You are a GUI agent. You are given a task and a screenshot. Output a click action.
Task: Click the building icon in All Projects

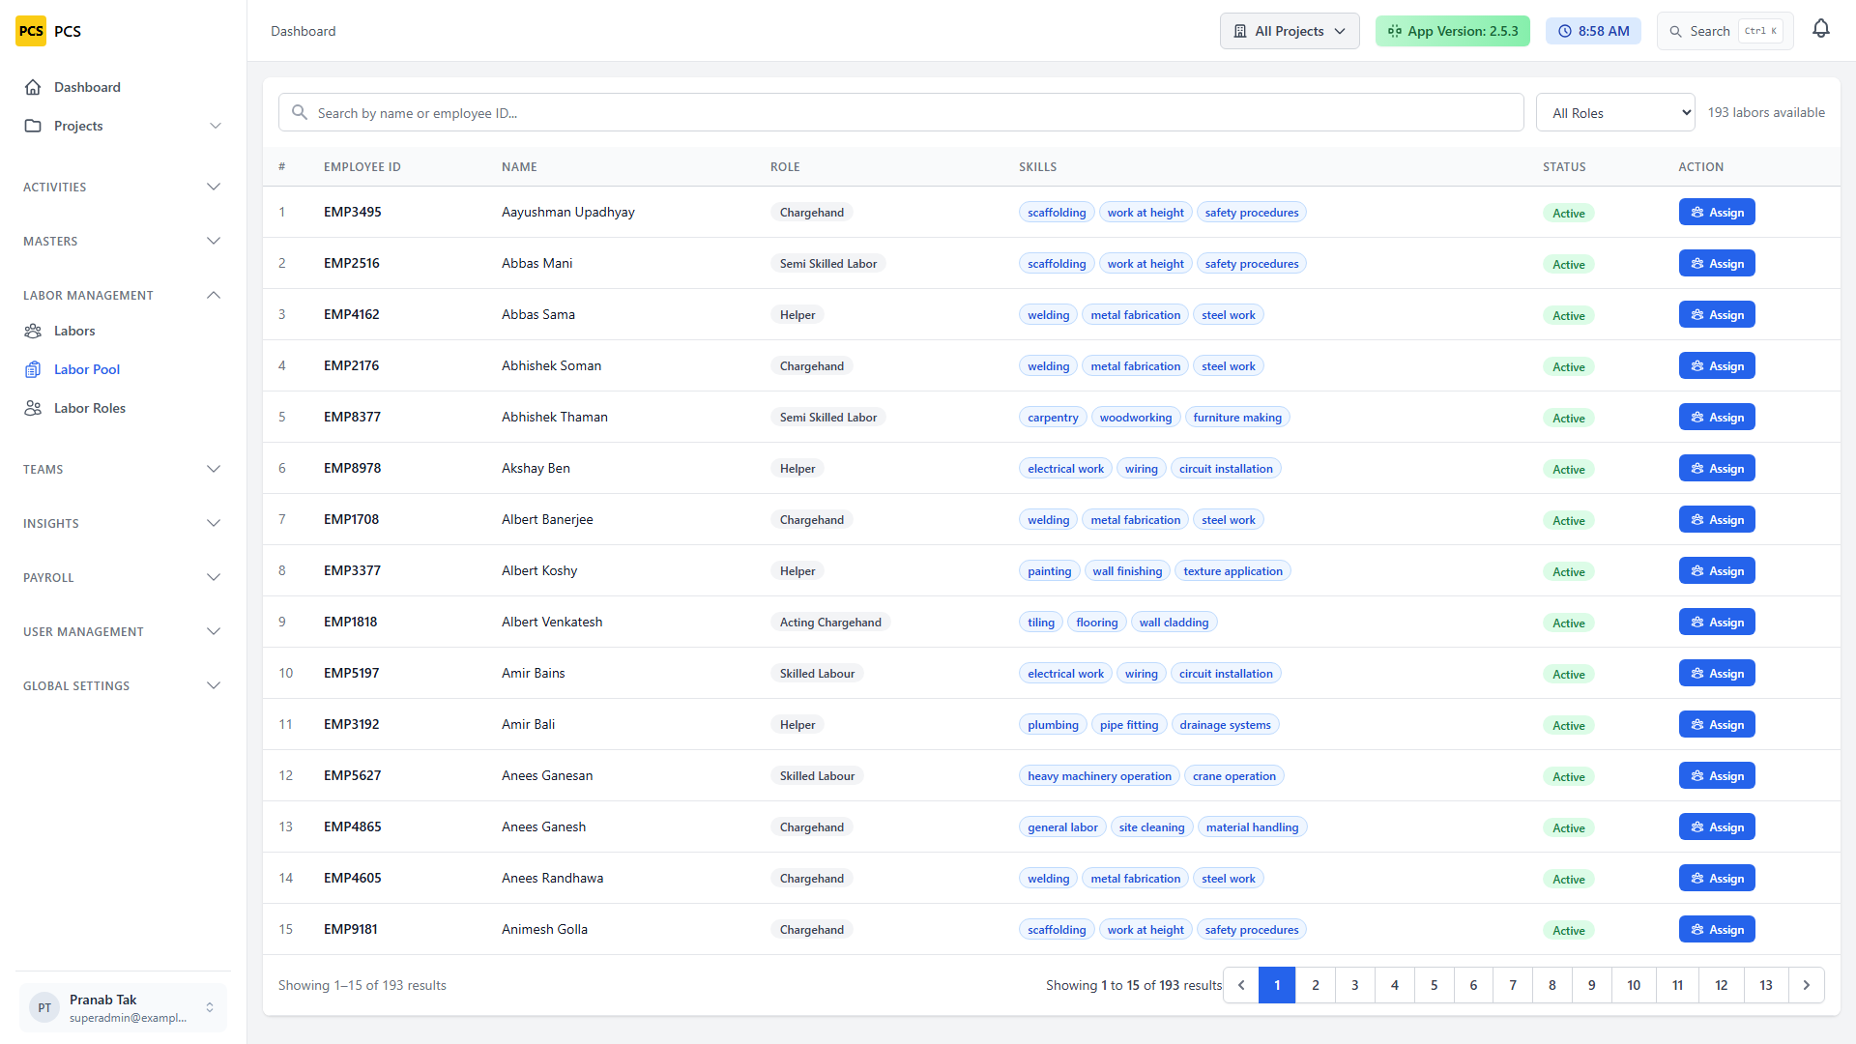[1240, 31]
